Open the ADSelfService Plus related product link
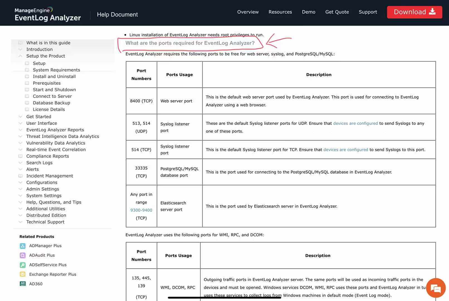Viewport: 449px width, 301px height. (48, 265)
